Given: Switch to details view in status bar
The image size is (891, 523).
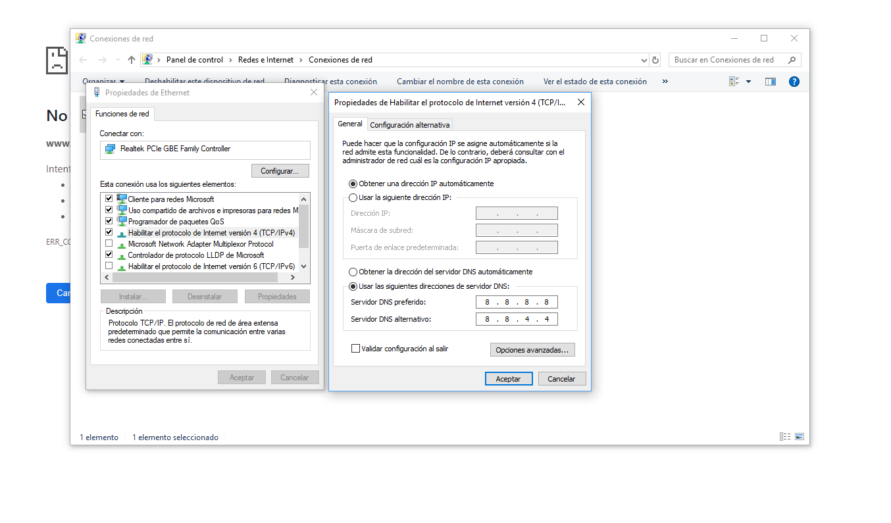Looking at the screenshot, I should click(784, 437).
